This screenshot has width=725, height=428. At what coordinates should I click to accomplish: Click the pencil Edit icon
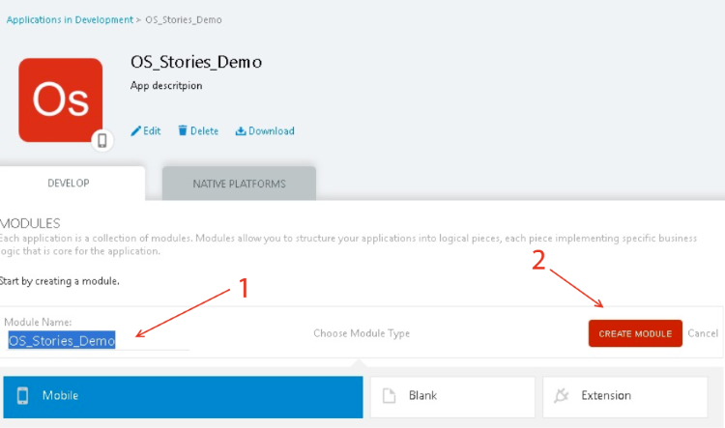point(136,131)
